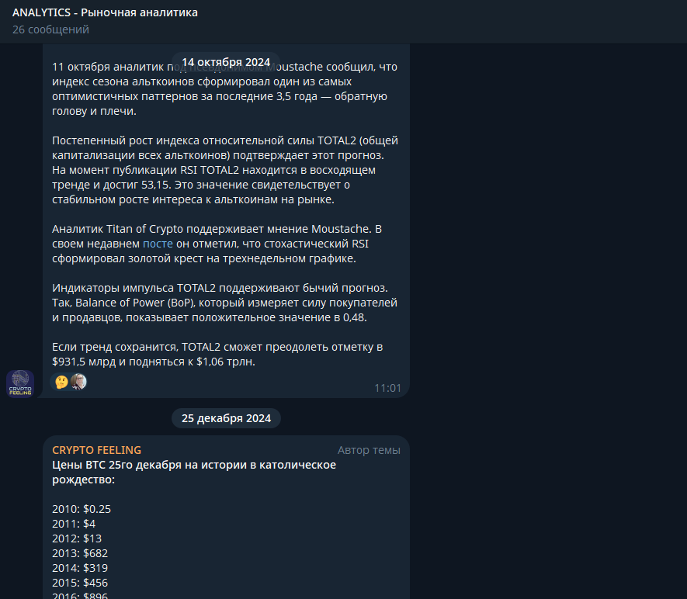Jump to the "25 декабря 2024" date badge

coord(226,418)
